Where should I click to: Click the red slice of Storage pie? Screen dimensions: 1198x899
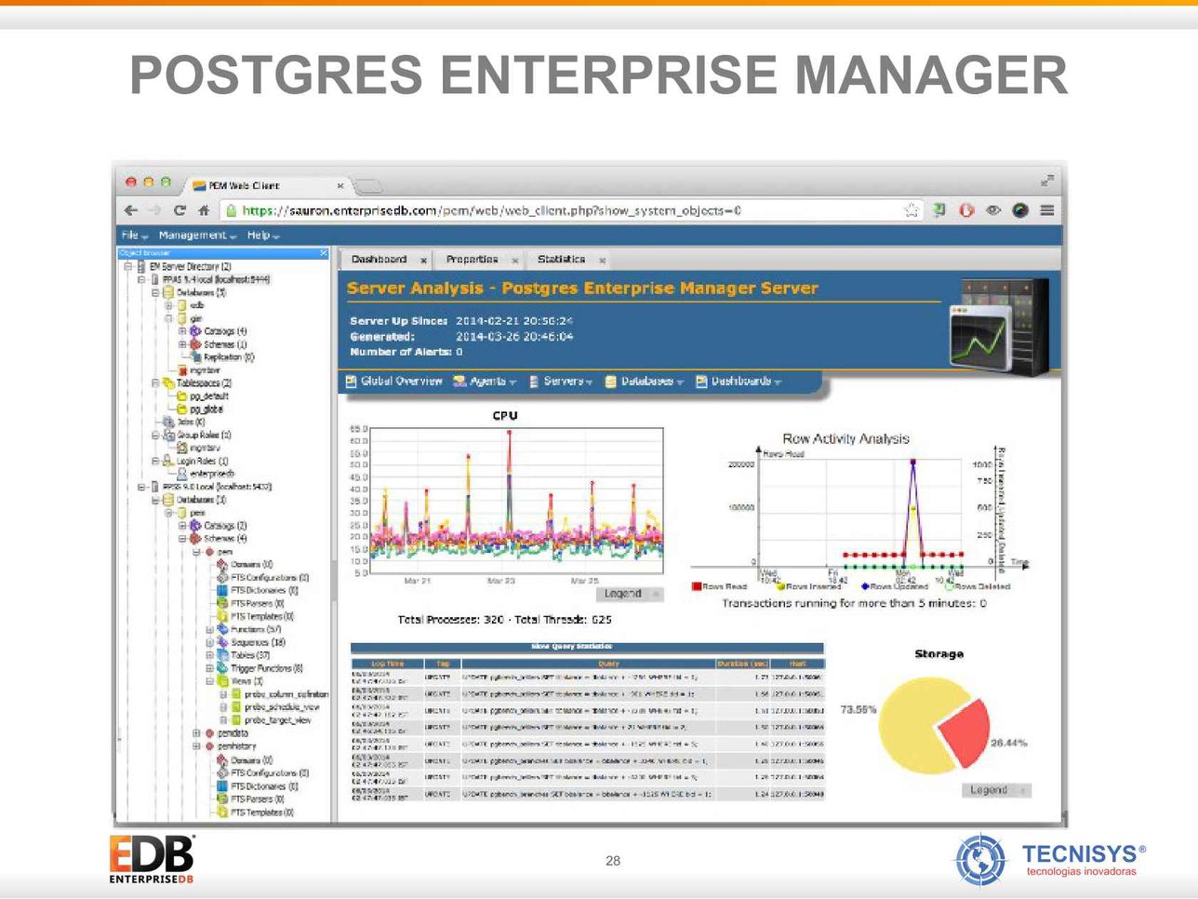click(963, 732)
